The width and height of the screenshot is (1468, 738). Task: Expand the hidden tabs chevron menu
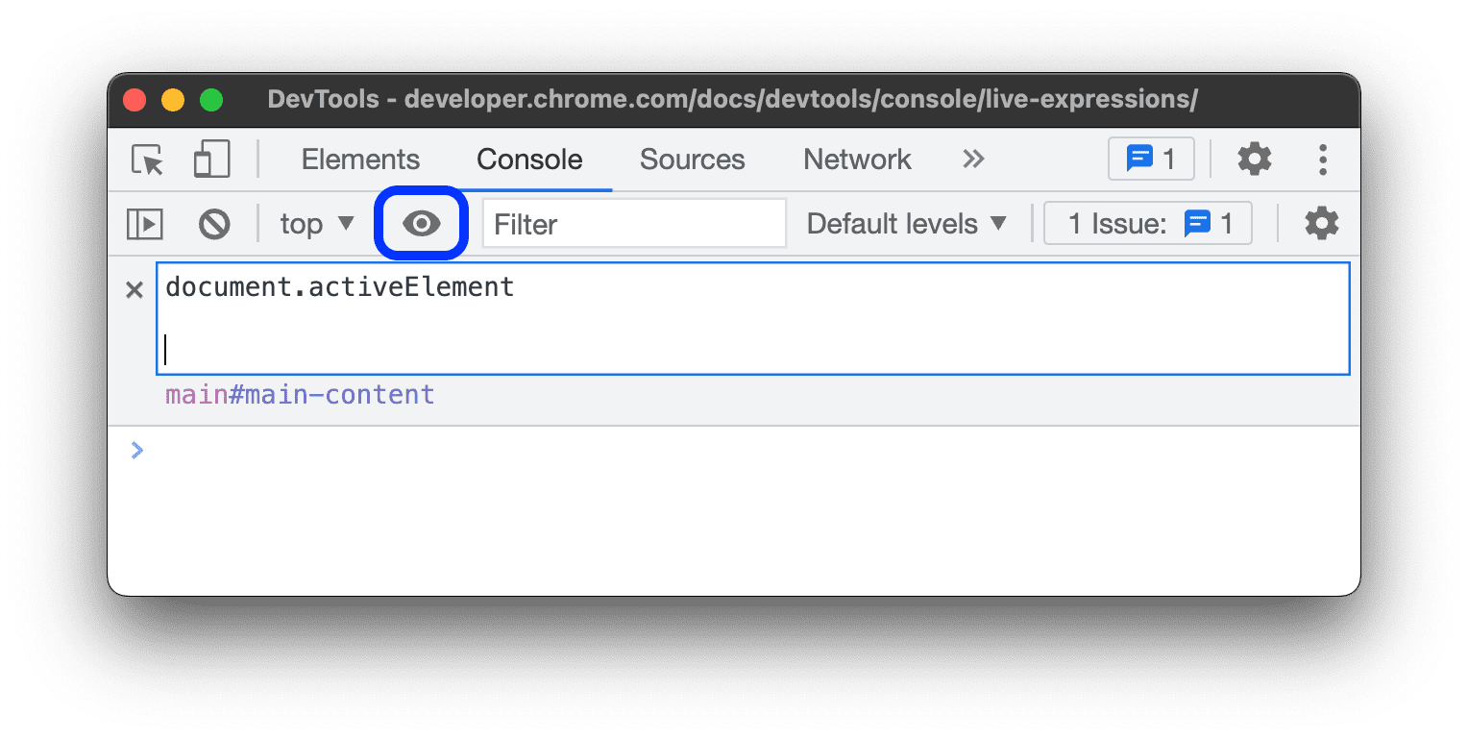[973, 160]
